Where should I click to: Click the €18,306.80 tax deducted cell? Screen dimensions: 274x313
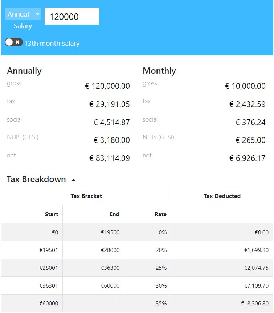[x=255, y=304]
